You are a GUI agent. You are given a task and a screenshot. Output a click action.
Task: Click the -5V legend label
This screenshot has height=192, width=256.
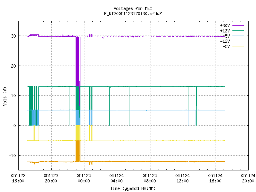[226, 46]
